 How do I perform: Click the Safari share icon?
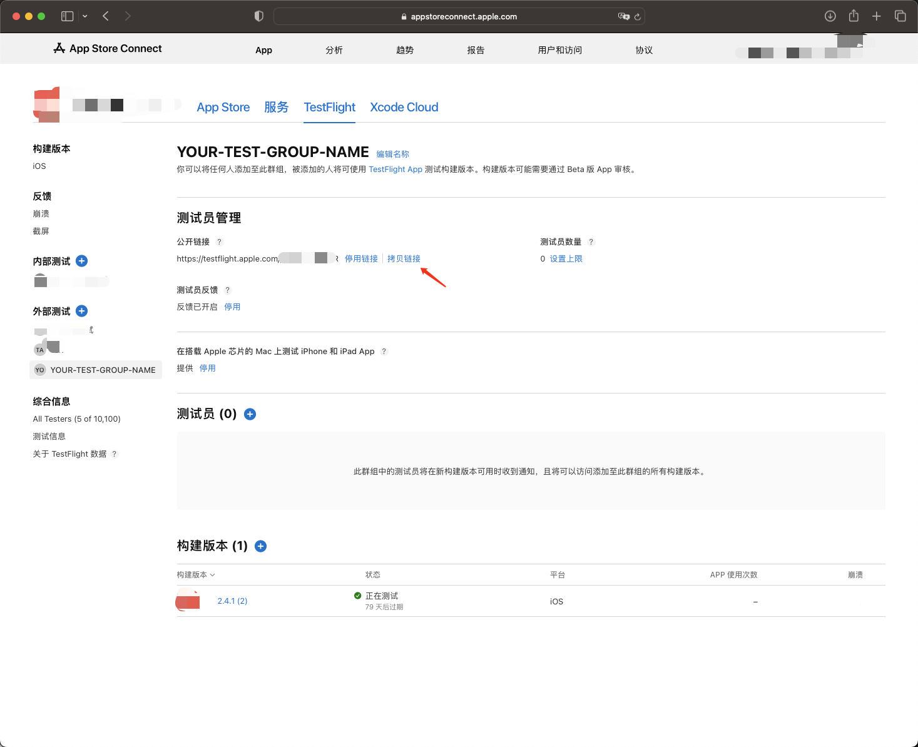854,16
